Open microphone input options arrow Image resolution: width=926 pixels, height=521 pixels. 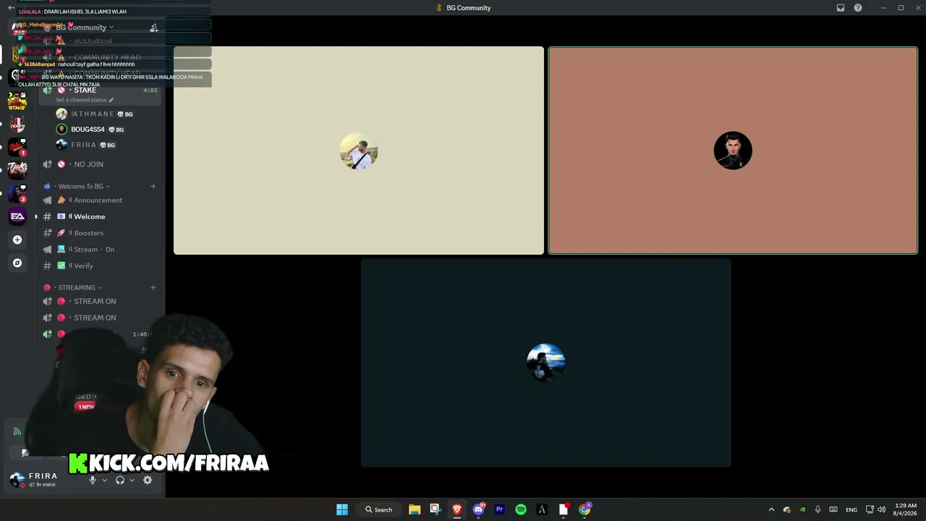[104, 480]
